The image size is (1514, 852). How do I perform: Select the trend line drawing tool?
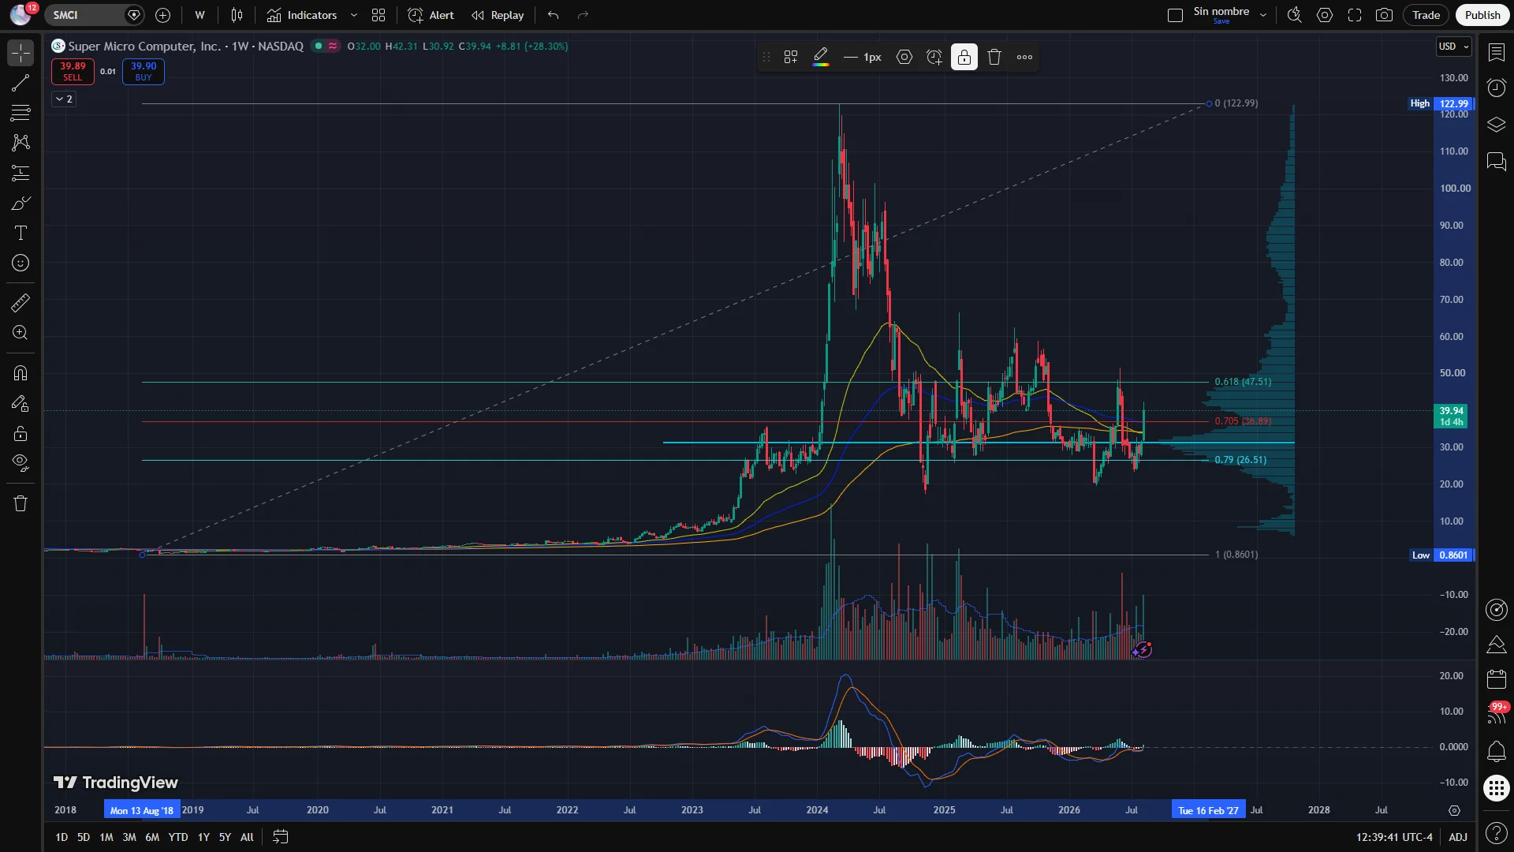[21, 83]
